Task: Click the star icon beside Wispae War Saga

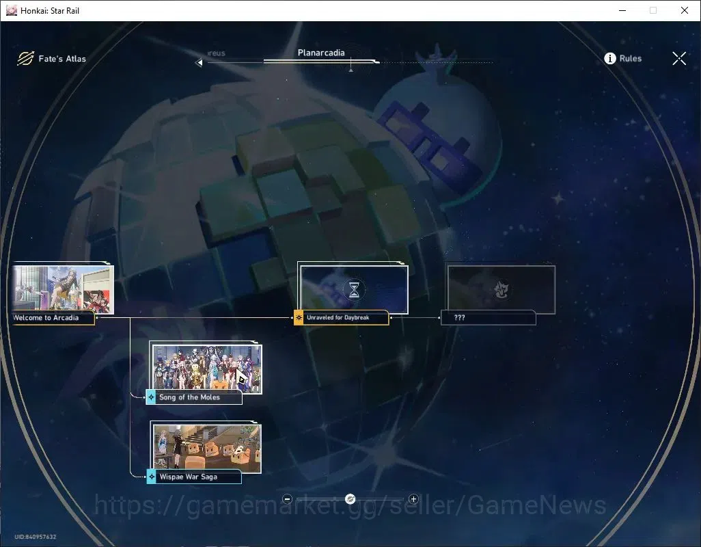Action: [151, 477]
